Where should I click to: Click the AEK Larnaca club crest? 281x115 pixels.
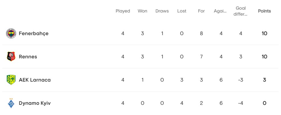(x=11, y=80)
